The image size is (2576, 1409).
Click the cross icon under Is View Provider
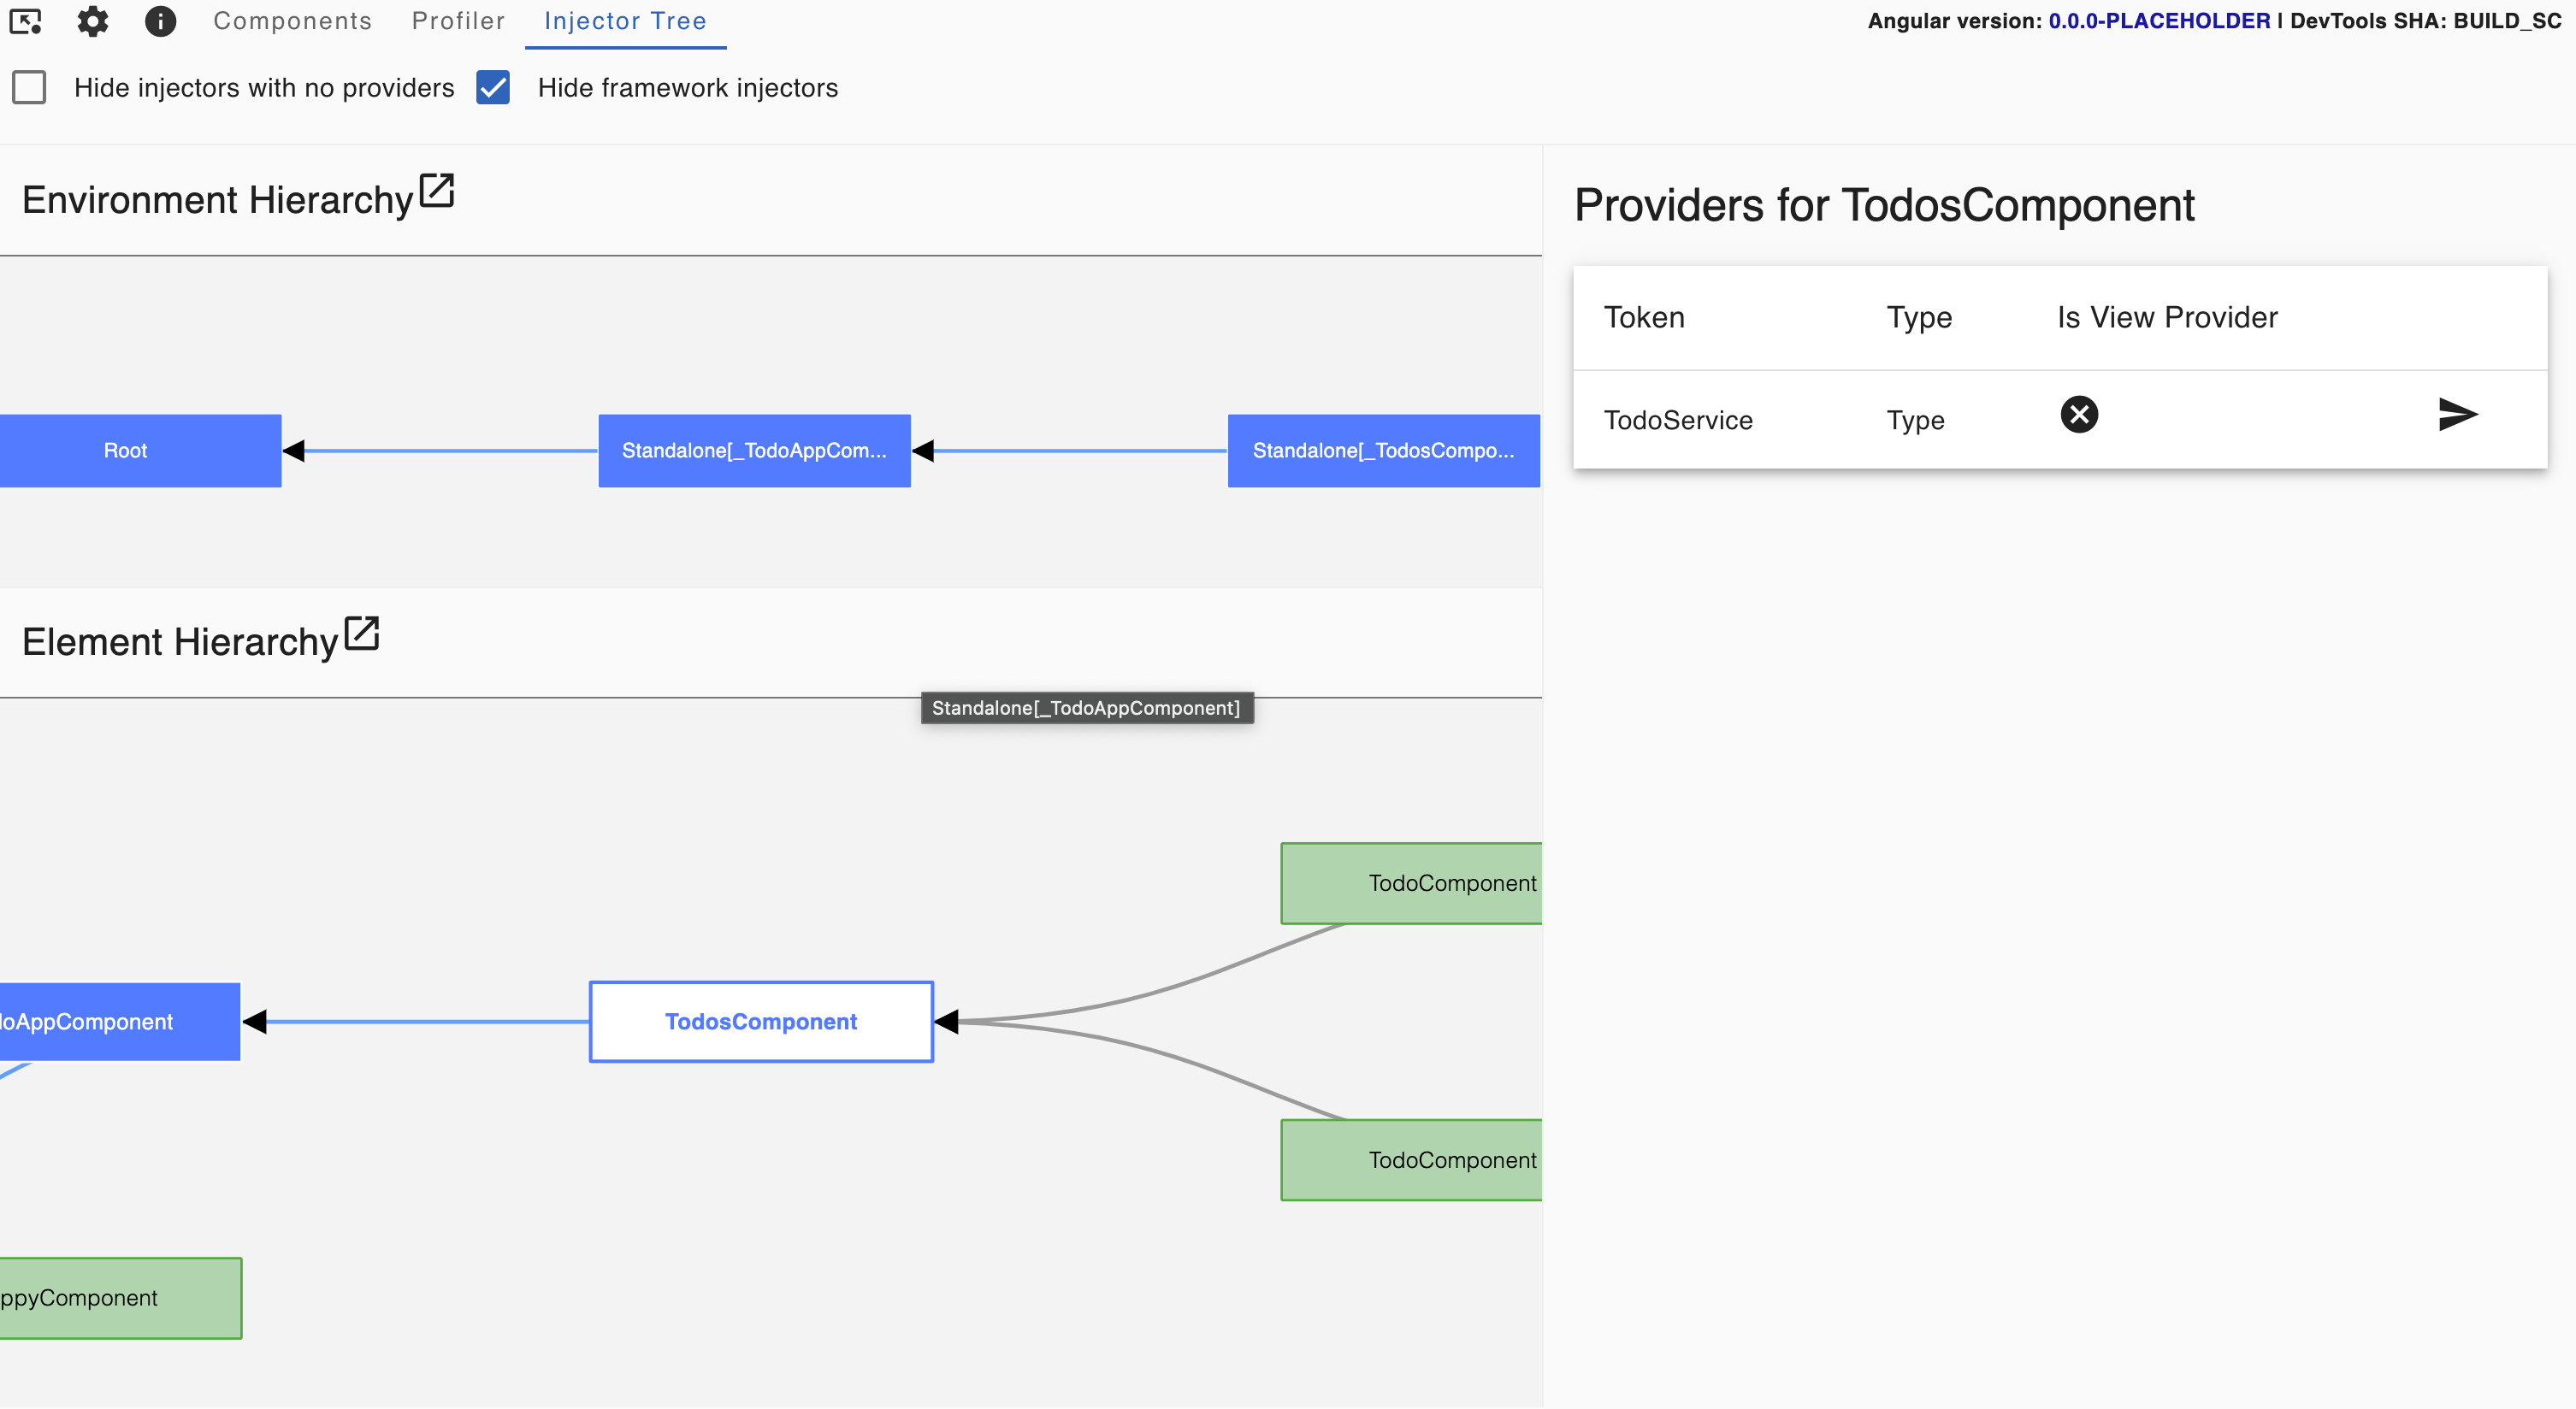pyautogui.click(x=2079, y=414)
